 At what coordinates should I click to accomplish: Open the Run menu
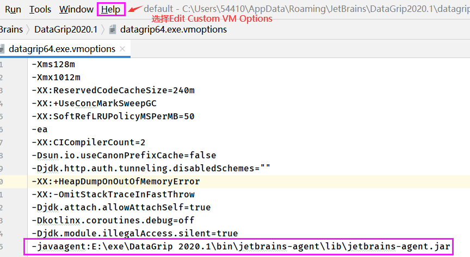pos(13,9)
